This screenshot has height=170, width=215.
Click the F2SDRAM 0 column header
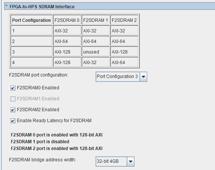coord(67,20)
